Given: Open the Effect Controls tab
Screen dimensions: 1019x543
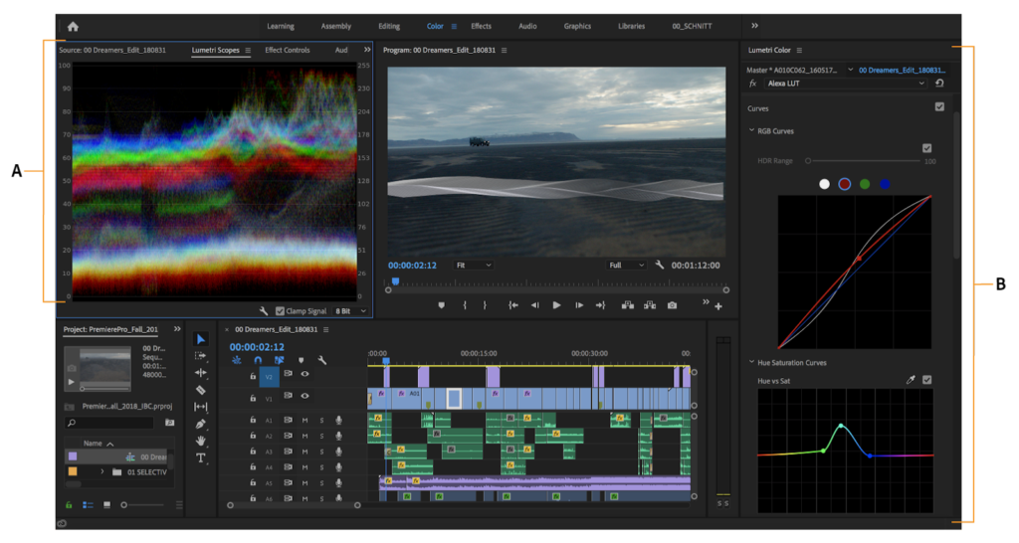Looking at the screenshot, I should (x=288, y=50).
